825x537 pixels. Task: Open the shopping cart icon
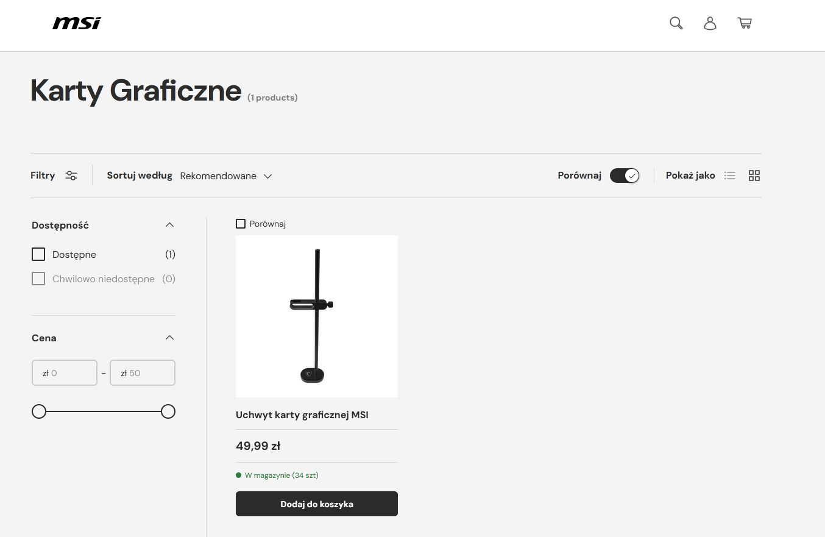(744, 23)
